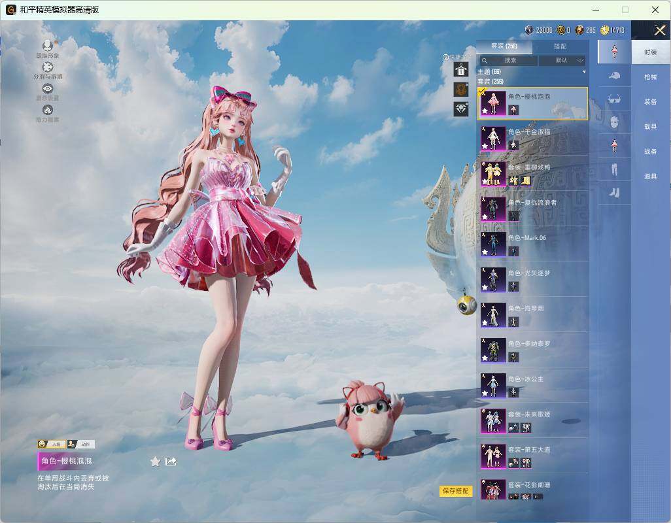Open the 载具 side tab

(651, 127)
